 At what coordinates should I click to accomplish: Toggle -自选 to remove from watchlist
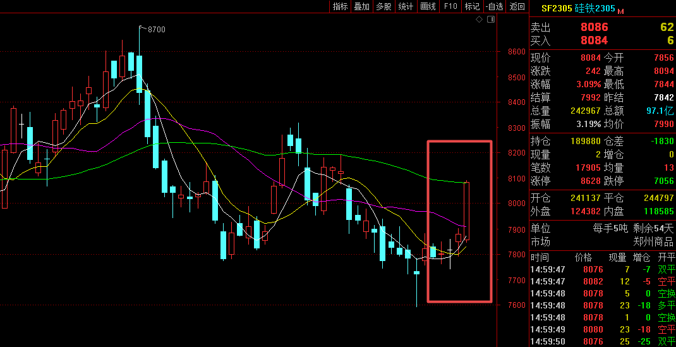click(x=494, y=6)
